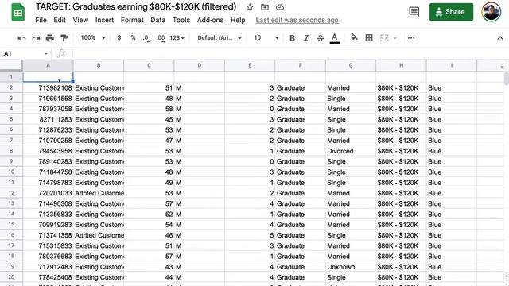Redo the last action
The image size is (509, 286).
click(36, 38)
